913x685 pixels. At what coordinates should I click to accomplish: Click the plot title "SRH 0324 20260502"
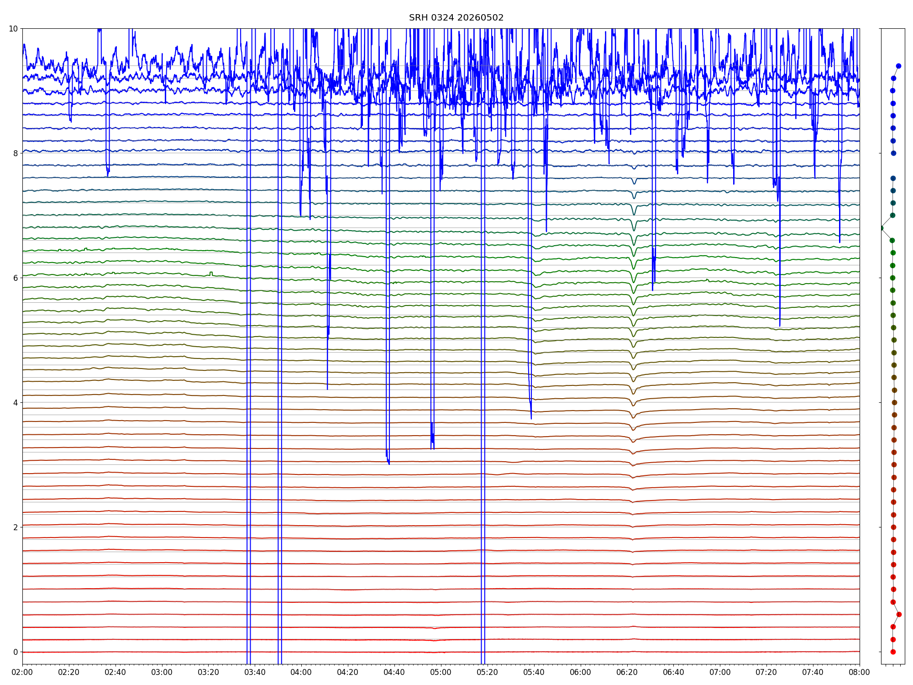(x=456, y=18)
